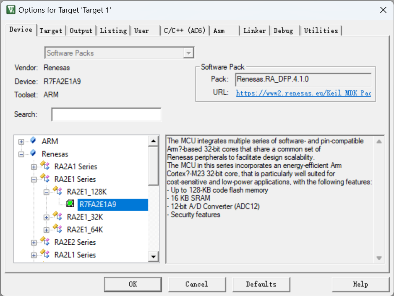The width and height of the screenshot is (394, 296).
Task: Click the RA2E1_128K subfamily icon
Action: click(57, 191)
